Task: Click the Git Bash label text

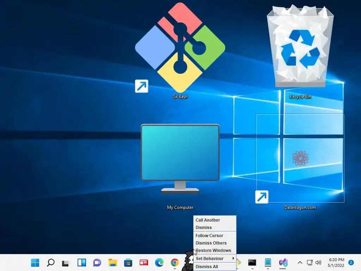Action: (x=180, y=97)
